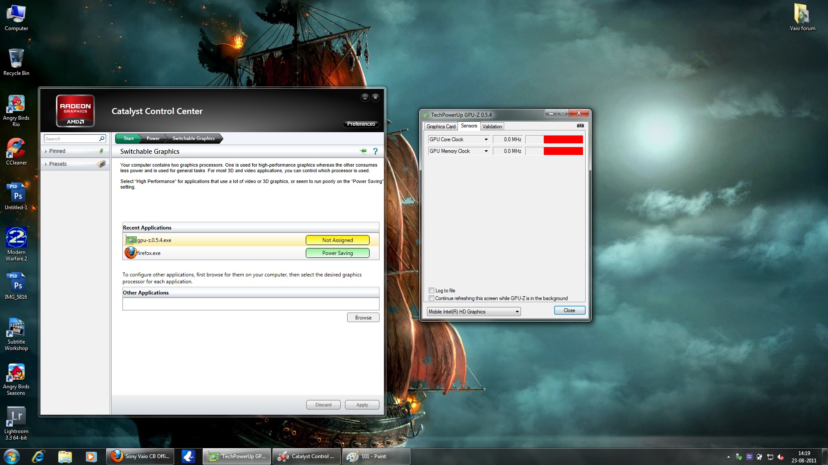Select the Angry Birds Seasons shortcut
The height and width of the screenshot is (465, 828).
pyautogui.click(x=16, y=379)
